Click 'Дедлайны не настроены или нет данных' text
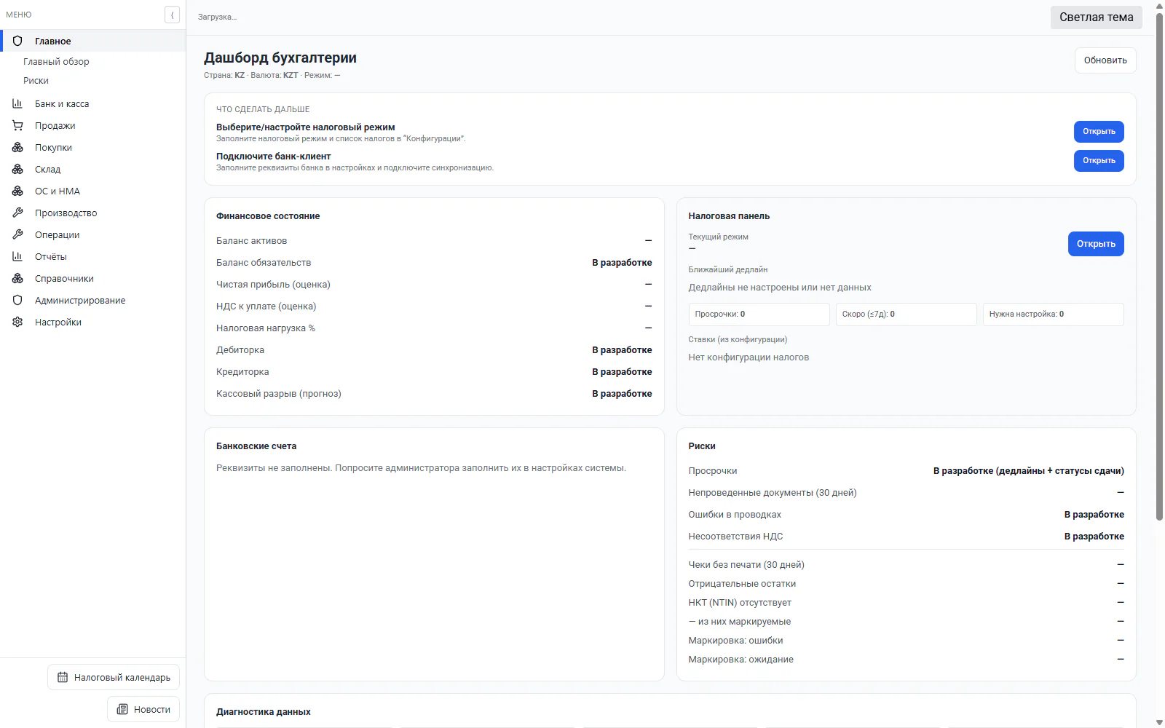This screenshot has width=1165, height=728. click(x=780, y=288)
